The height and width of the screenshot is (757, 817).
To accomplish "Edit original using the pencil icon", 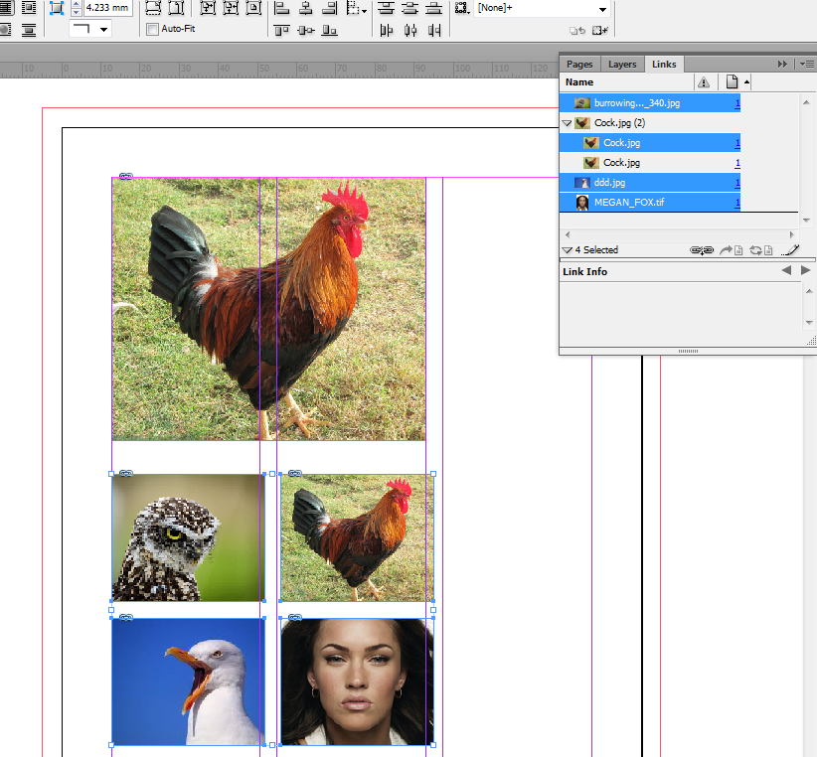I will (791, 249).
